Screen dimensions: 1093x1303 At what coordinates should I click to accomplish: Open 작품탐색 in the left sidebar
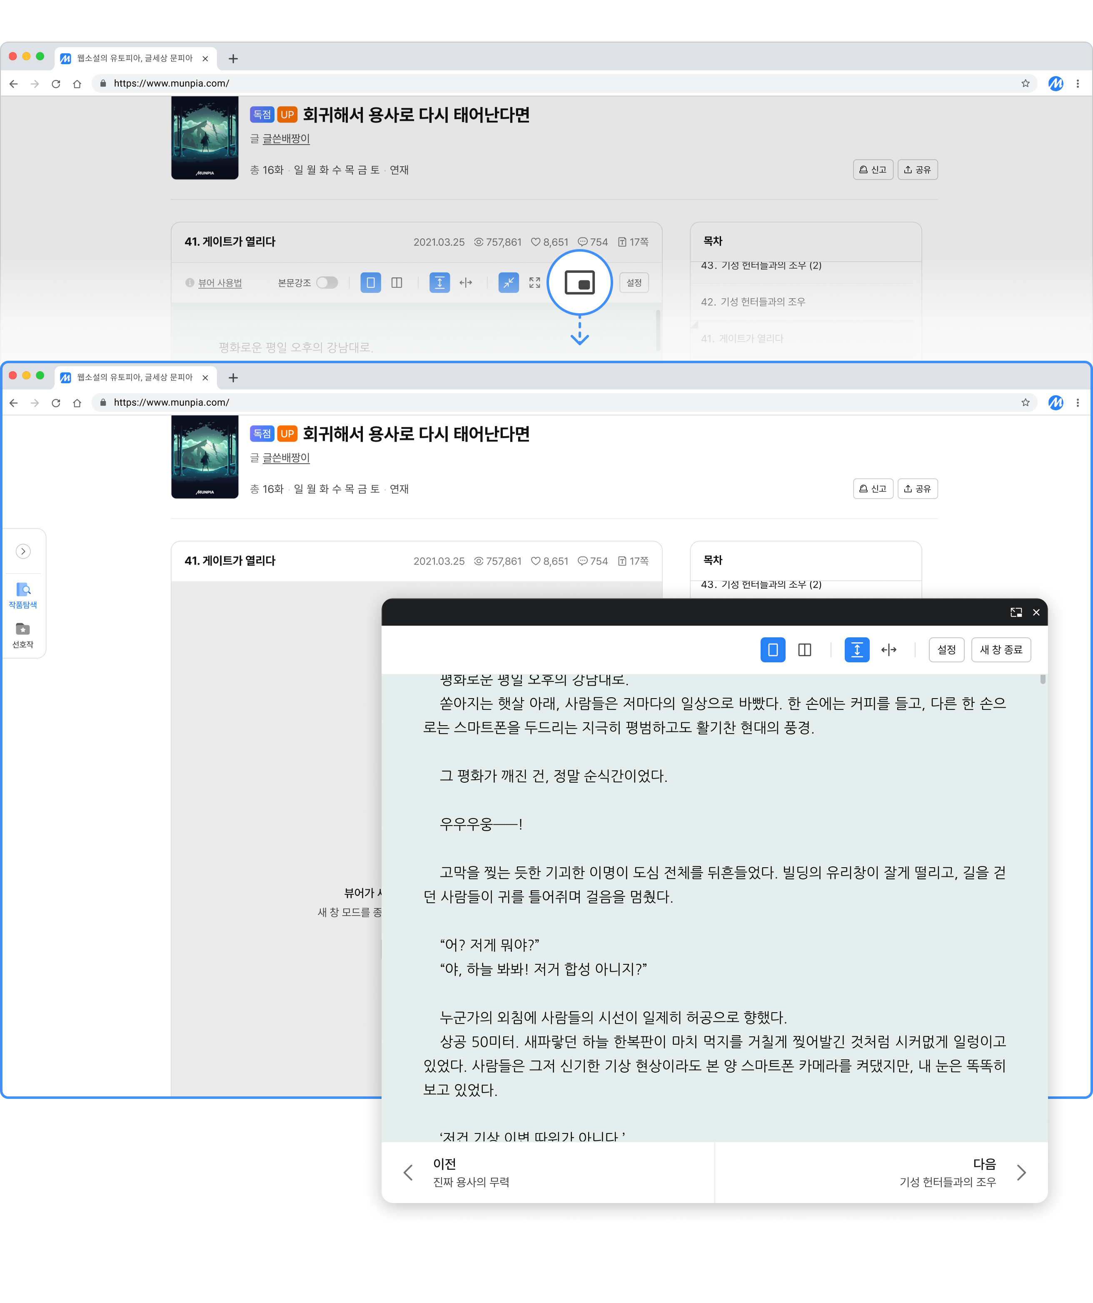23,596
